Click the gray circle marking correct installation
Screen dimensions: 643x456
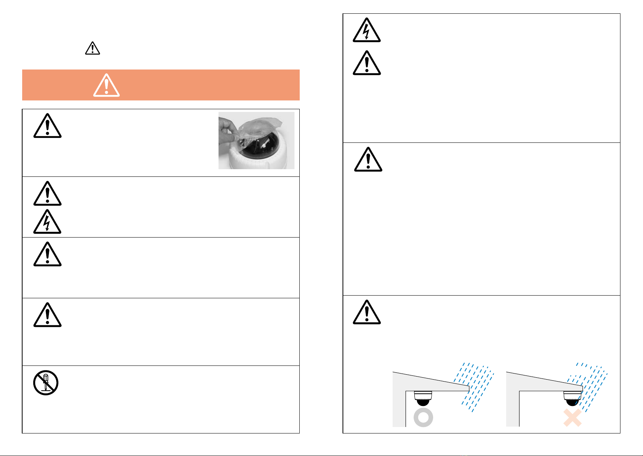[x=423, y=417]
